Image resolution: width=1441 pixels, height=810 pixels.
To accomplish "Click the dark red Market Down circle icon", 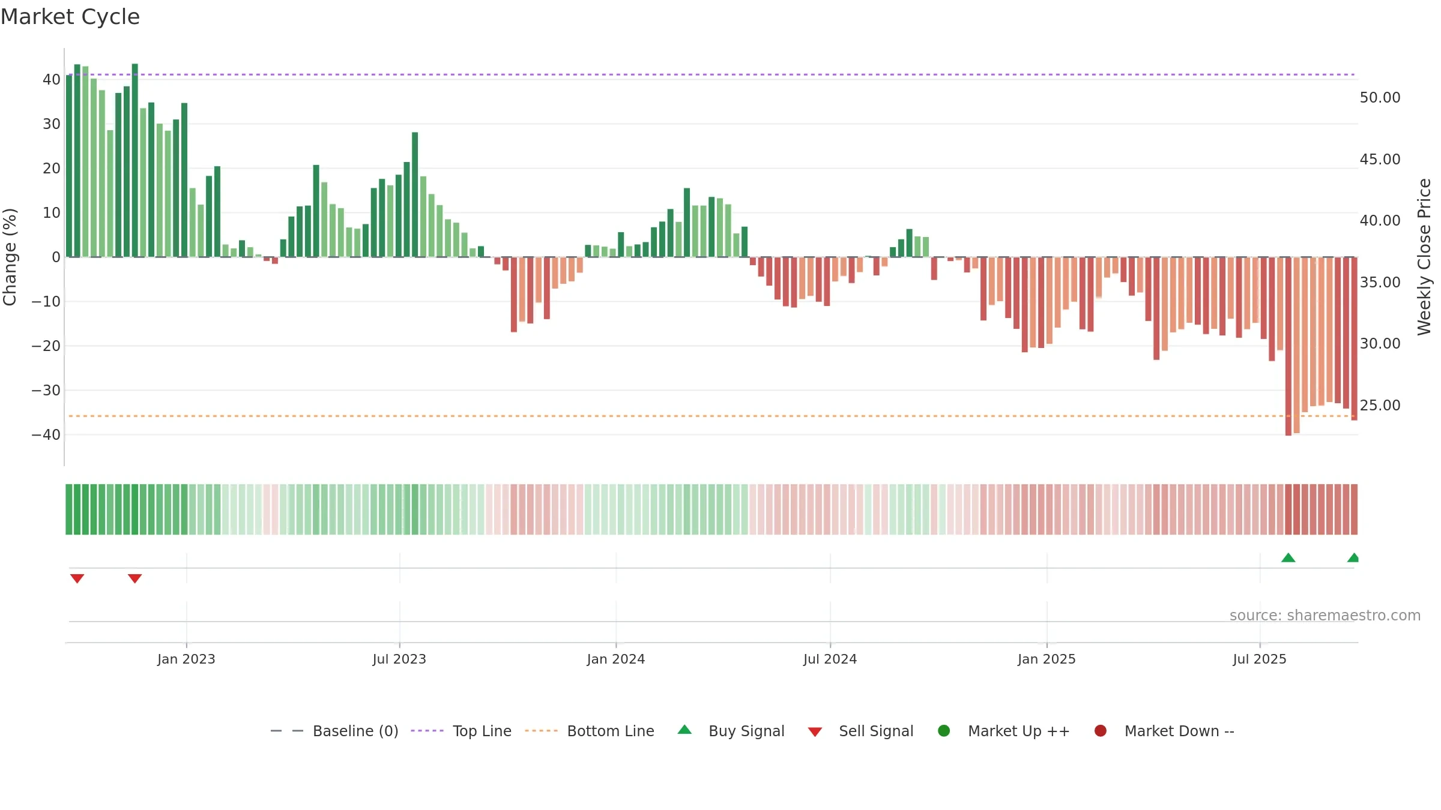I will (1101, 731).
